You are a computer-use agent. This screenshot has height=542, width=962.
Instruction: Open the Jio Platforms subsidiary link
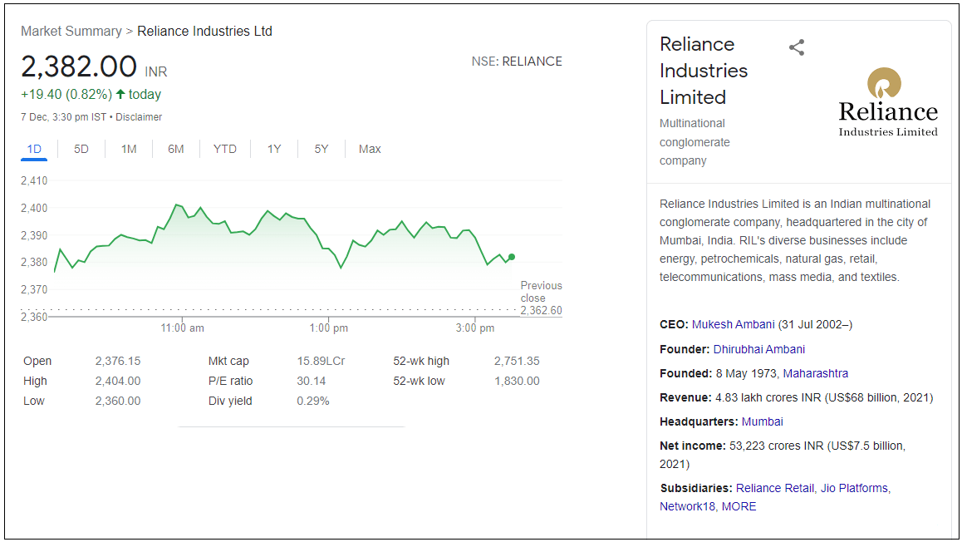tap(854, 488)
